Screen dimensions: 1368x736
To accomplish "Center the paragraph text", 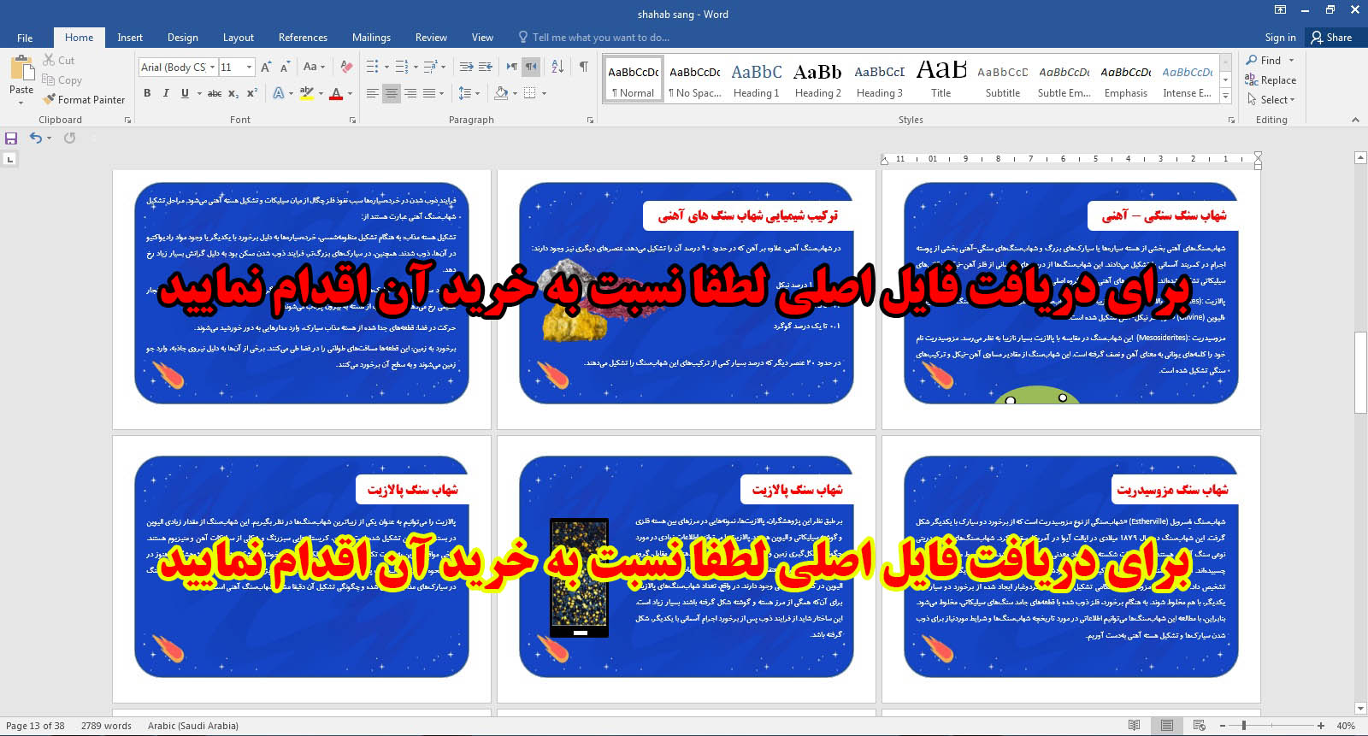I will 392,93.
